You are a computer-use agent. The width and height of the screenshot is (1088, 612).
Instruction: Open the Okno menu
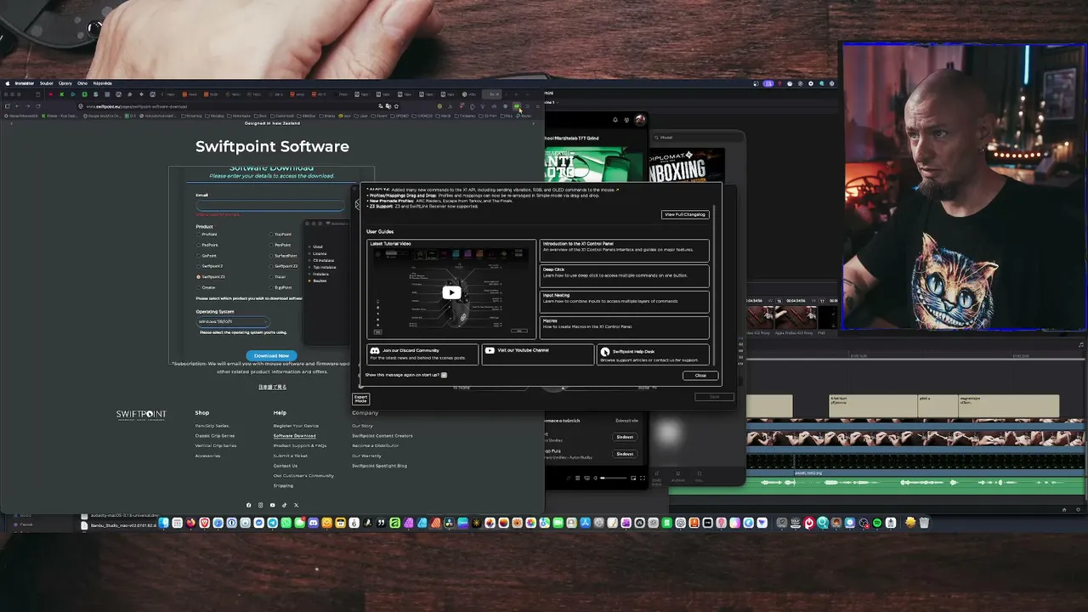82,83
